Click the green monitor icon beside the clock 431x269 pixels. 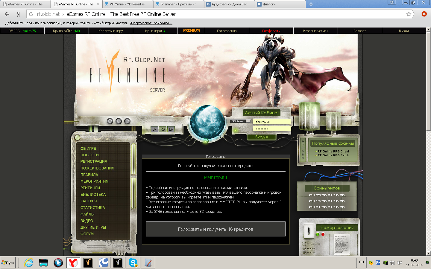427,263
